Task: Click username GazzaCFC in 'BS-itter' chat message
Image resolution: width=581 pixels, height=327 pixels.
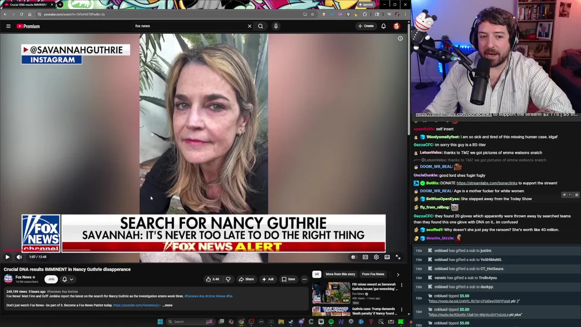Action: click(423, 145)
